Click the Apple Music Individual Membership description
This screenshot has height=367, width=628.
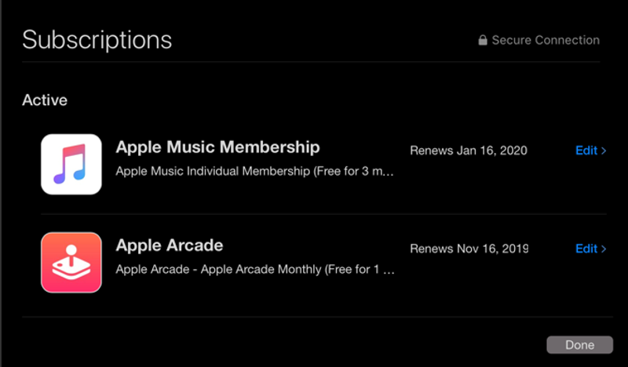pyautogui.click(x=254, y=171)
